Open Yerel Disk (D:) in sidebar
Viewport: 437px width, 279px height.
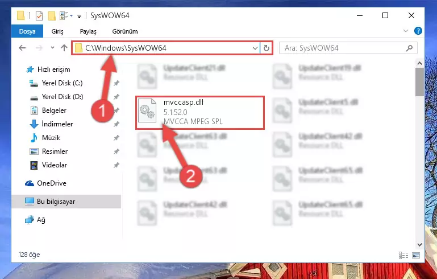point(63,97)
